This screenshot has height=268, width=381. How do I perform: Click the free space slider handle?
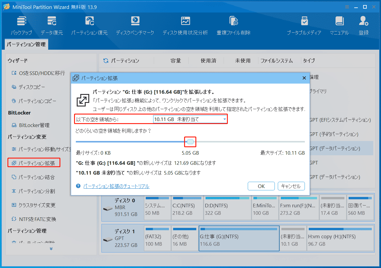[190, 142]
